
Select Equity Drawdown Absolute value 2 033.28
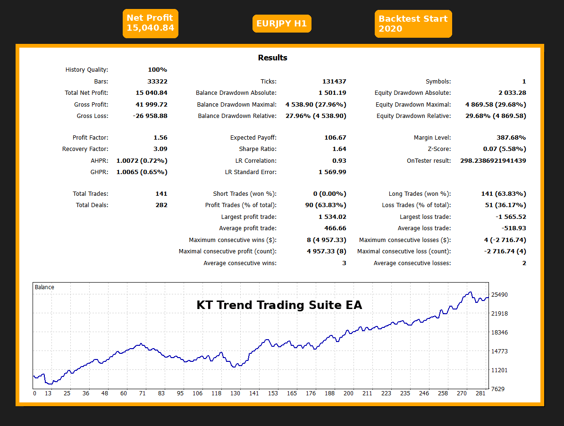point(512,93)
